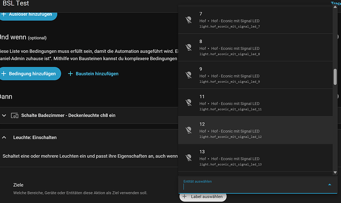Focus the Entität auswählen input field
The image size is (341, 203).
point(257,185)
